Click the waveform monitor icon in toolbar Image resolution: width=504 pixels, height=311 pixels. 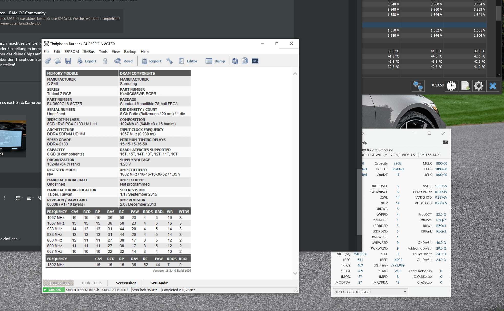255,61
